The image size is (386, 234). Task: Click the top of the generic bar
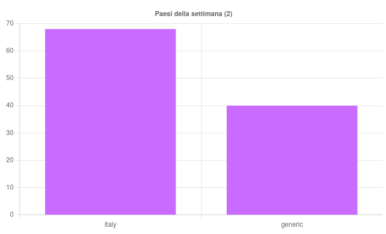click(x=292, y=107)
